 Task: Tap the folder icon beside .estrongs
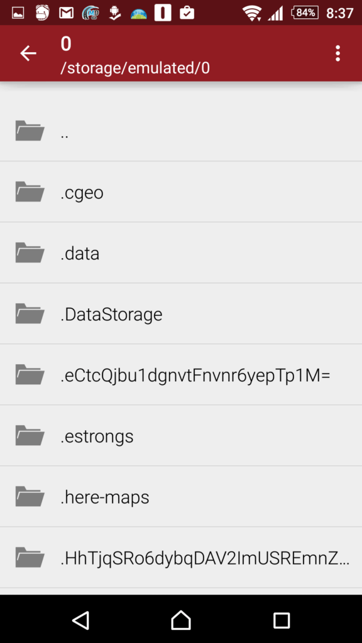[30, 435]
